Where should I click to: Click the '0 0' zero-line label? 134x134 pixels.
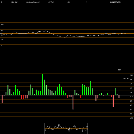(131, 97)
